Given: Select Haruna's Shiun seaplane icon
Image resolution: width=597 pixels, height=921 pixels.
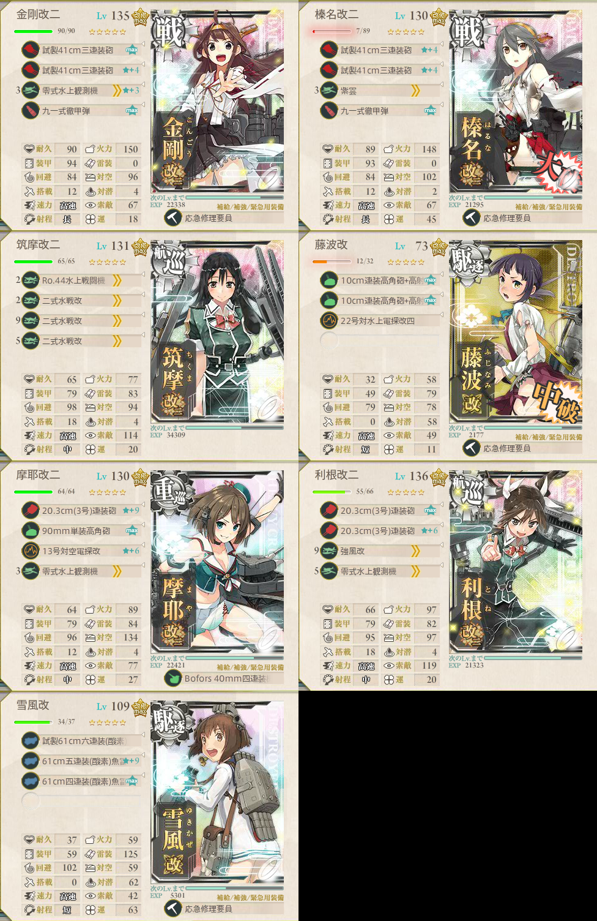Looking at the screenshot, I should 329,91.
